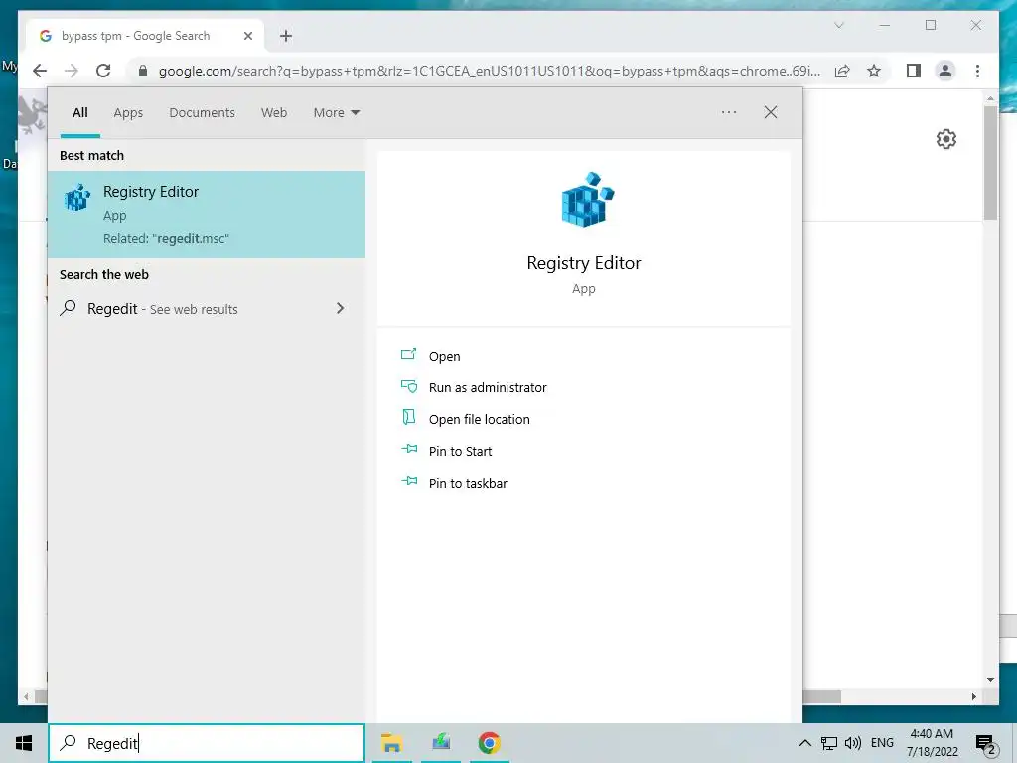Open the Windows Start menu

24,743
